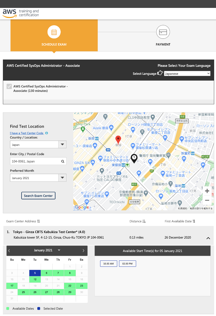216x316 pixels.
Task: Click the search magnifier icon in postal code field
Action: tap(63, 161)
